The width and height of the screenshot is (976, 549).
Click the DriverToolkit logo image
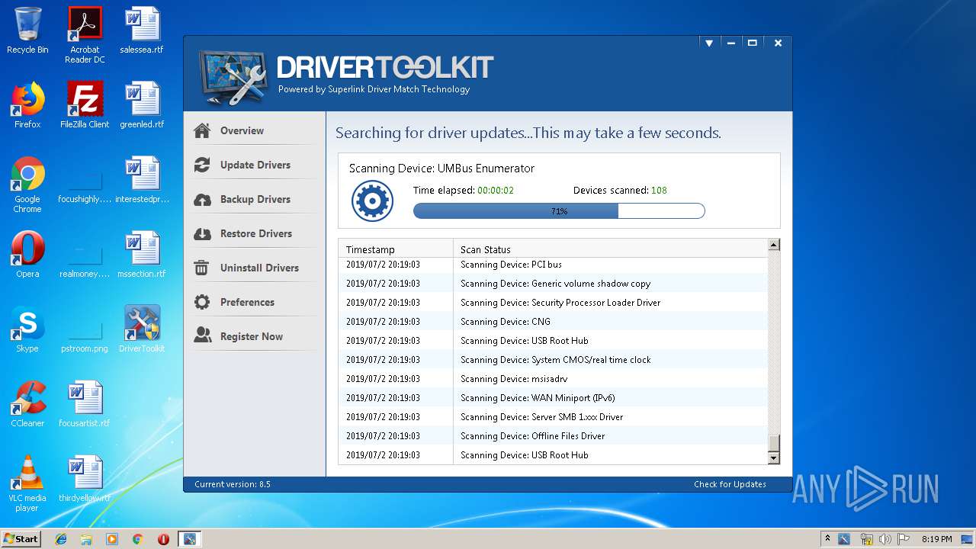point(233,78)
